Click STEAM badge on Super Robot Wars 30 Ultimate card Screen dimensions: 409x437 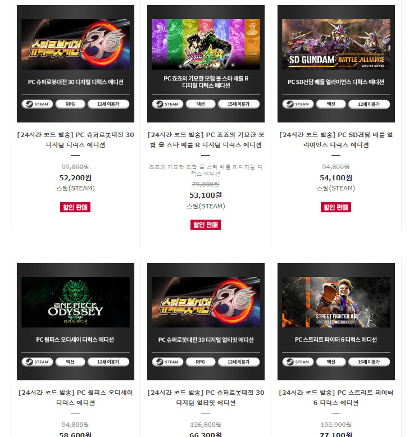(x=167, y=362)
